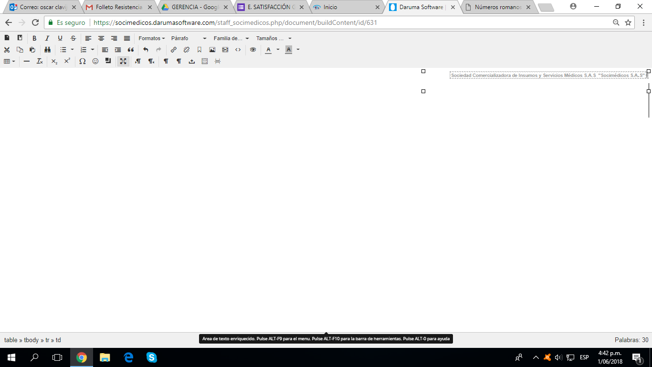Open the source code view
This screenshot has width=652, height=367.
(238, 50)
